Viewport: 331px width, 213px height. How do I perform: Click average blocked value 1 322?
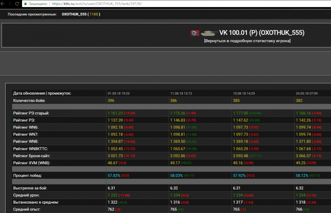(x=113, y=202)
